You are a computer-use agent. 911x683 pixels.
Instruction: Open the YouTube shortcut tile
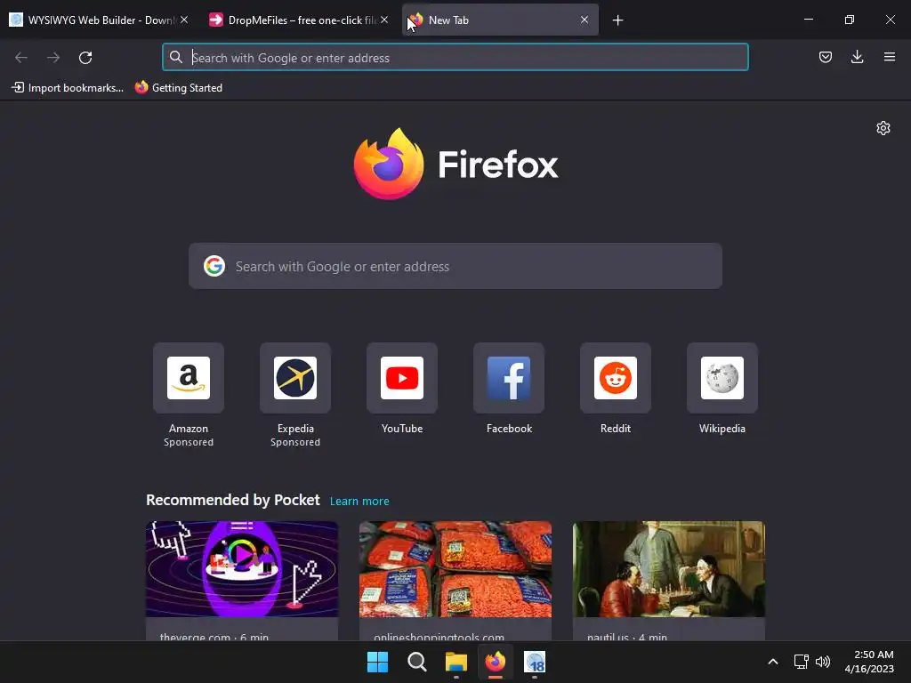coord(402,378)
